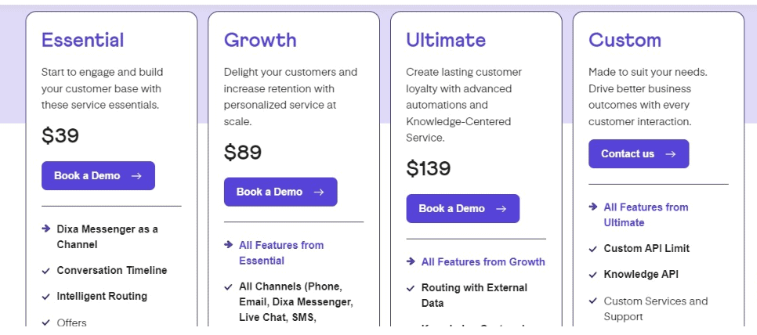Viewport: 757px width, 335px height.
Task: Click checkmark icon beside Conversation Timeline
Action: point(46,271)
